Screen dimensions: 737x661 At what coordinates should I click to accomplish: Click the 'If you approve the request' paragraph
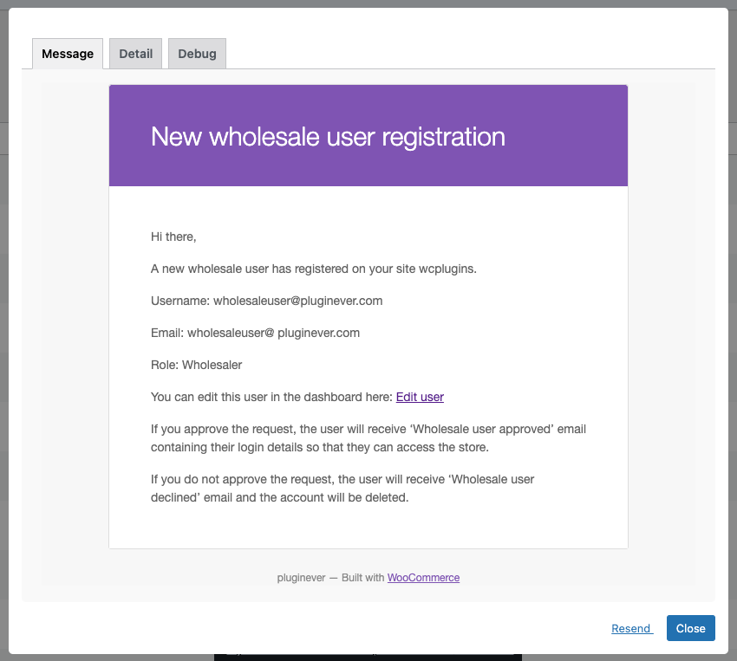(368, 438)
